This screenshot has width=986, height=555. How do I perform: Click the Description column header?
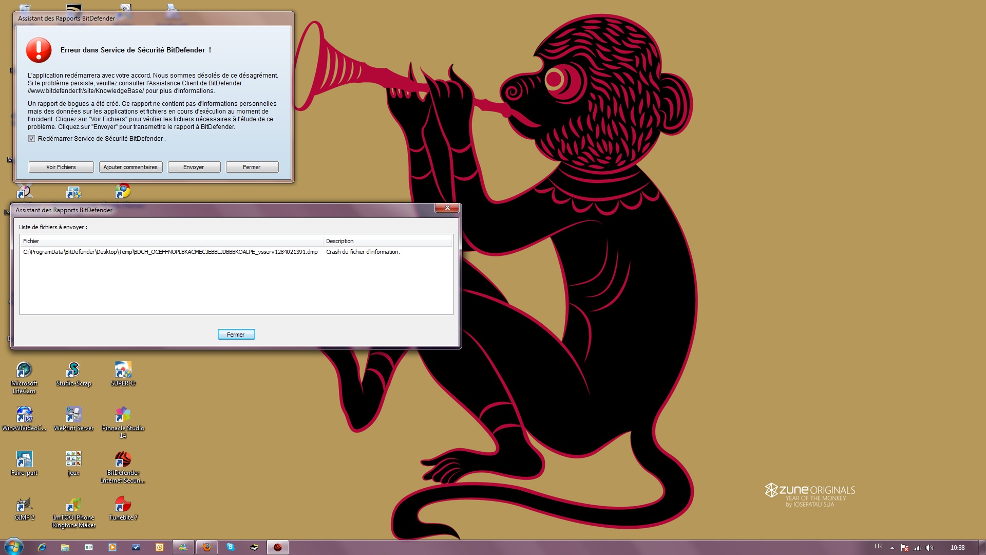click(x=388, y=241)
